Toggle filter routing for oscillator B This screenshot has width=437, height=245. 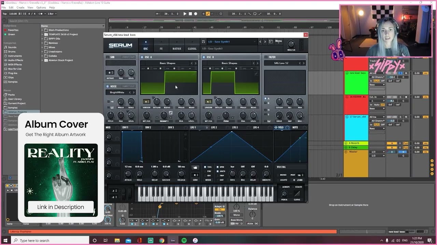pyautogui.click(x=266, y=103)
